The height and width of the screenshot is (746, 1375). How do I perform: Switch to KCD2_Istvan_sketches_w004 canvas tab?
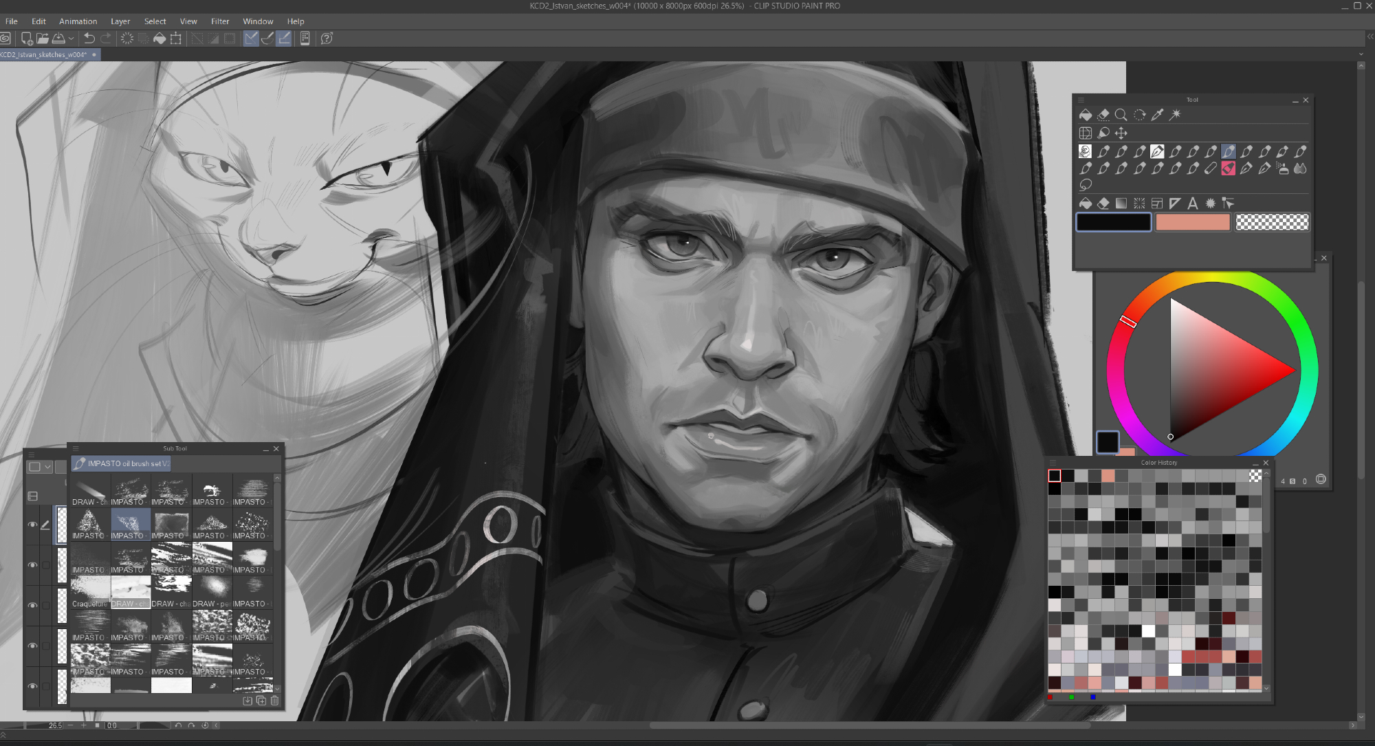(45, 54)
